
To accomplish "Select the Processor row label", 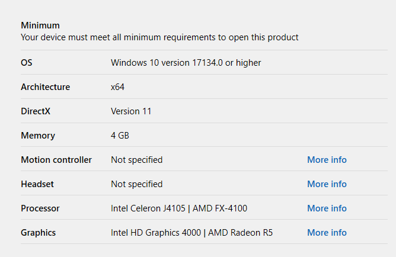I will (x=40, y=208).
